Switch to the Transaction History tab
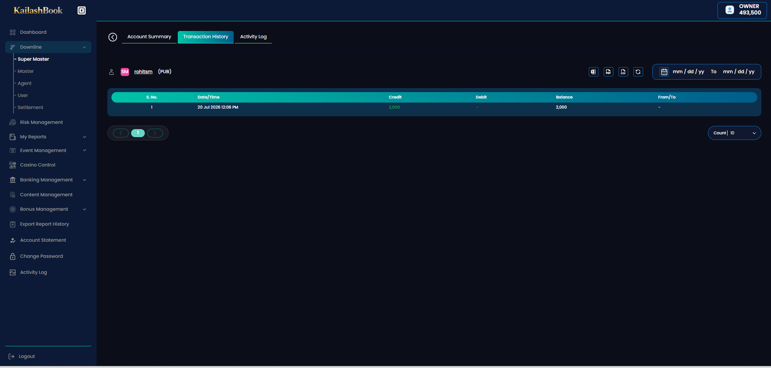Image resolution: width=771 pixels, height=368 pixels. click(206, 37)
